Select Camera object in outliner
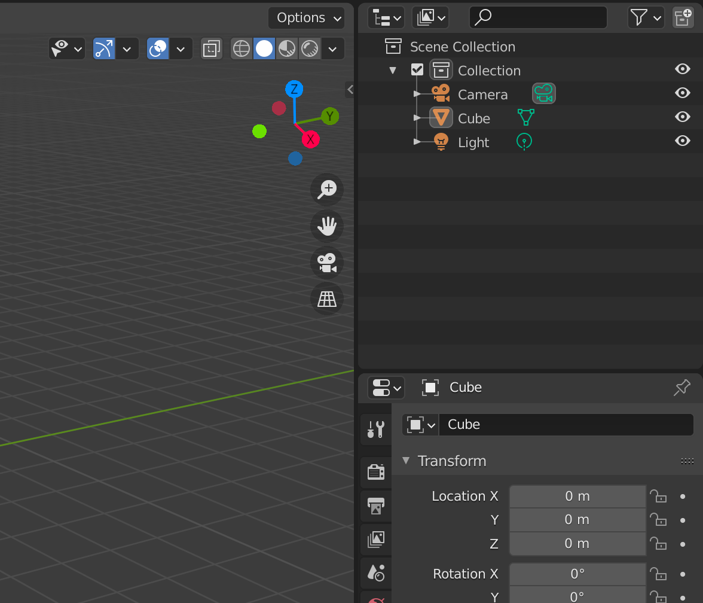The width and height of the screenshot is (703, 603). tap(483, 95)
